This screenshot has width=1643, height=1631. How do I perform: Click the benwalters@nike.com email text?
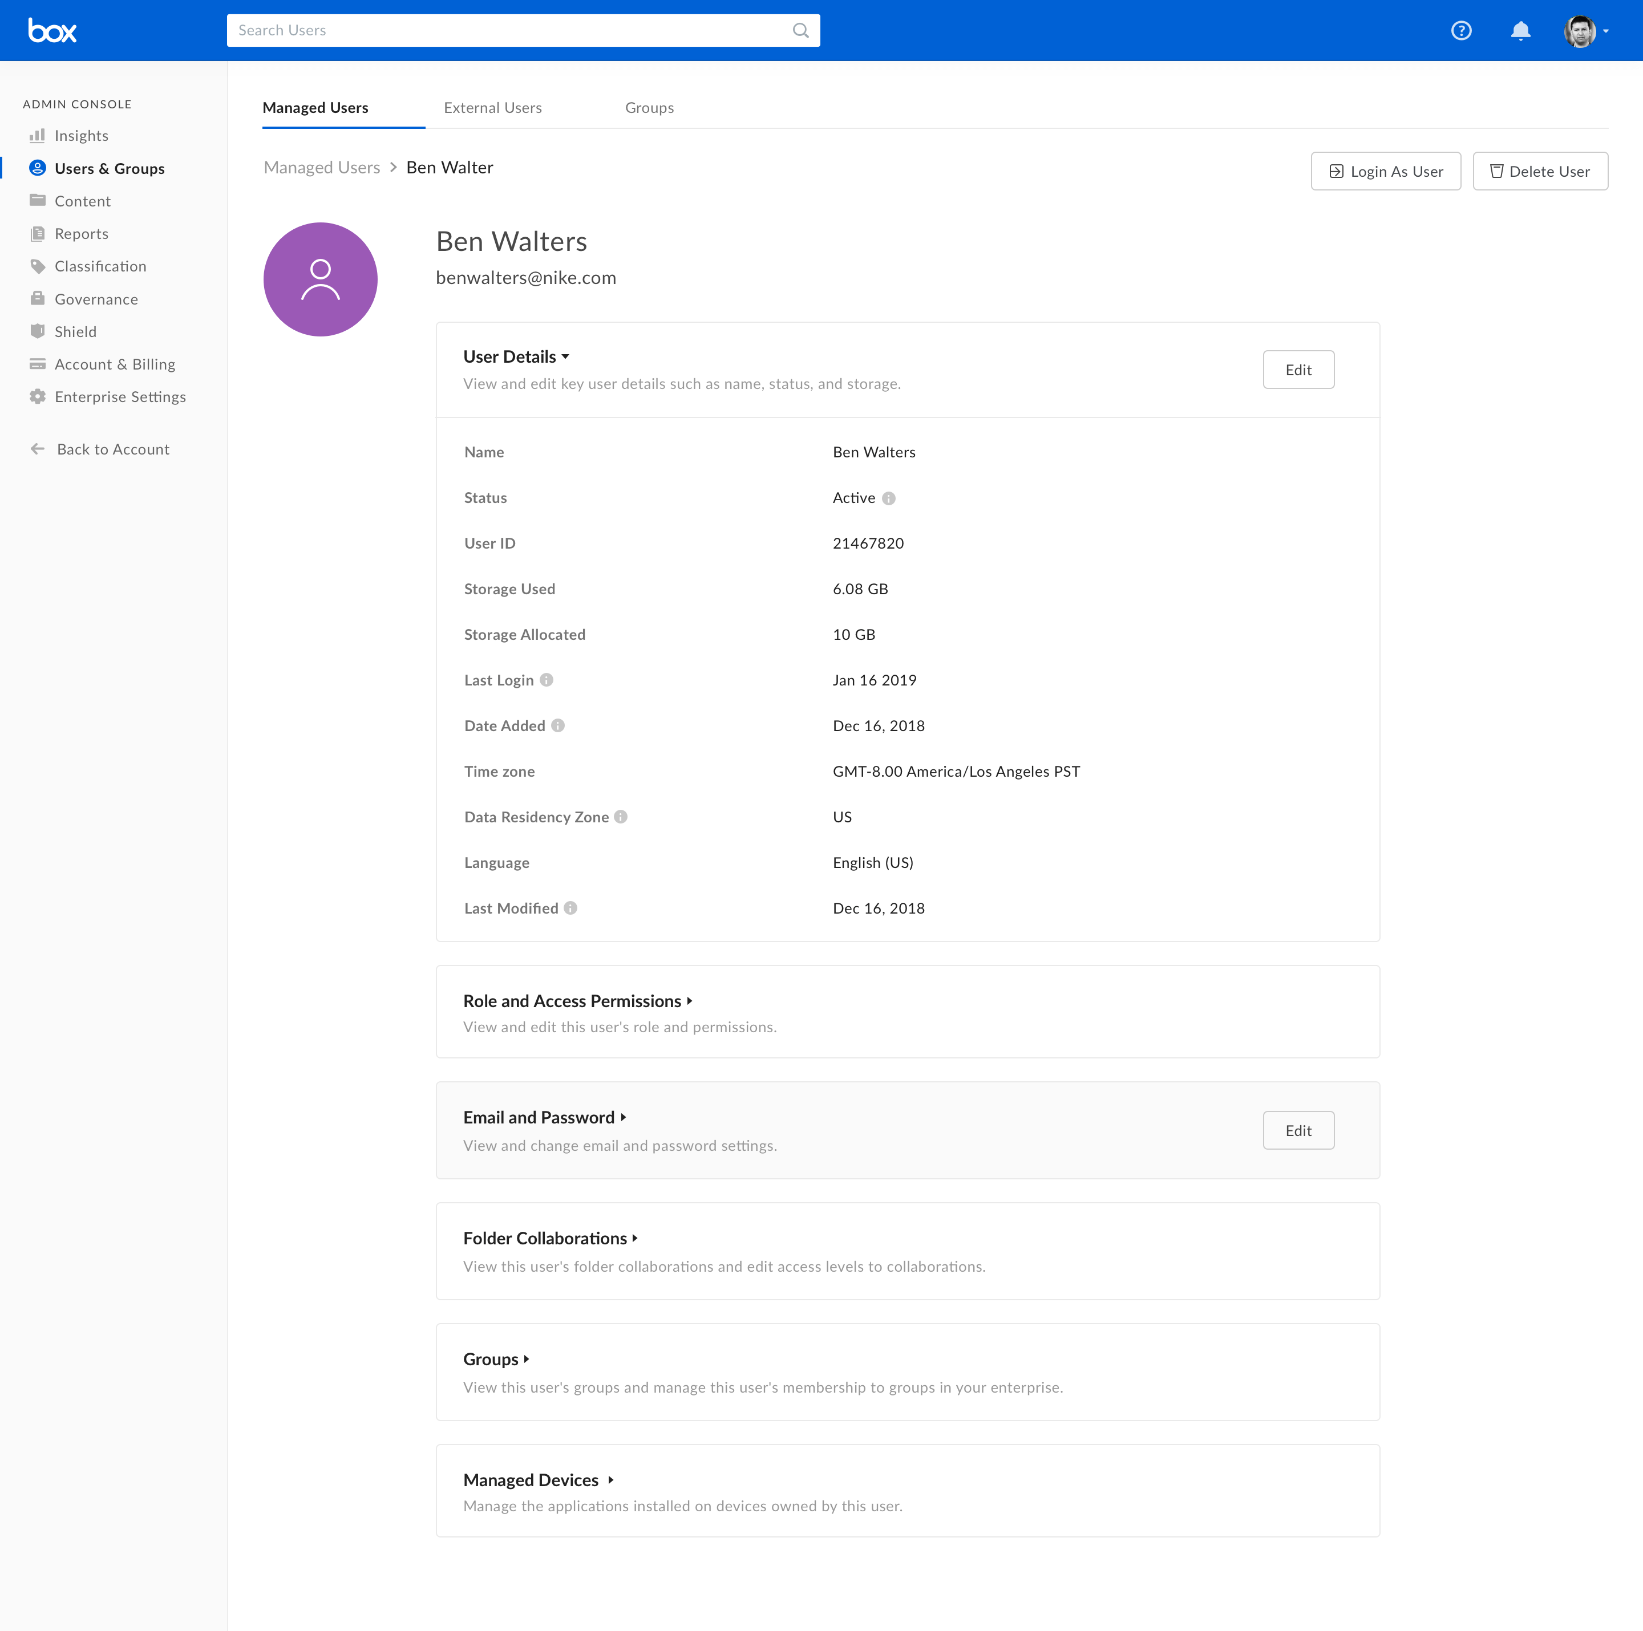click(527, 278)
